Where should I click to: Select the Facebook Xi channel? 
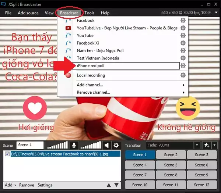88,43
